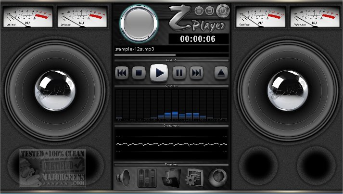Click the round sphere icon in the Functions row

tap(217, 177)
